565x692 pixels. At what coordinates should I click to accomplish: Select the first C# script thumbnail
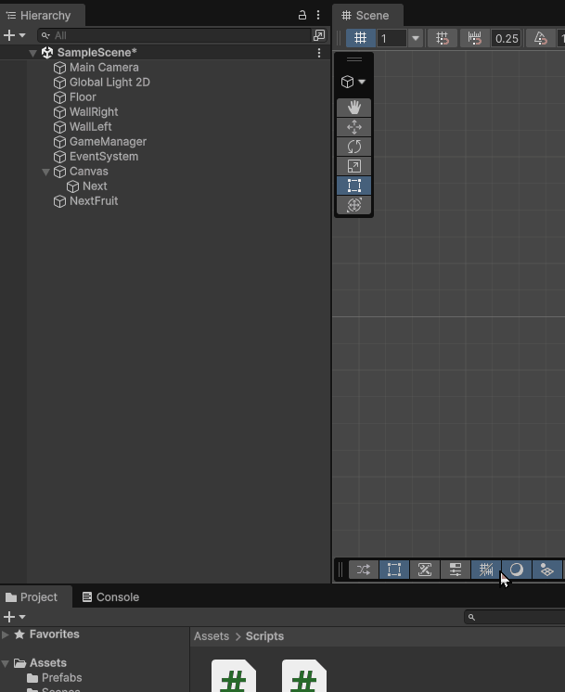click(234, 675)
